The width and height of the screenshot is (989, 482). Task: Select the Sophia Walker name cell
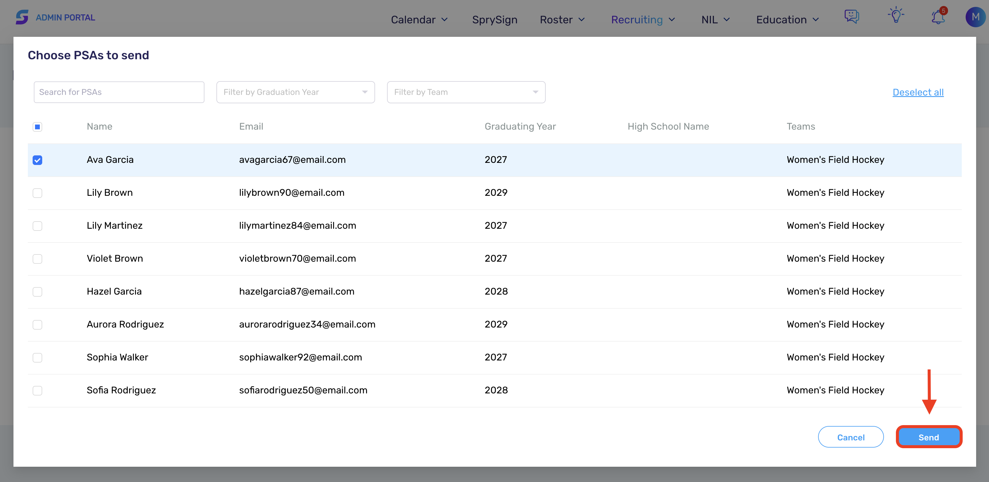(x=117, y=357)
